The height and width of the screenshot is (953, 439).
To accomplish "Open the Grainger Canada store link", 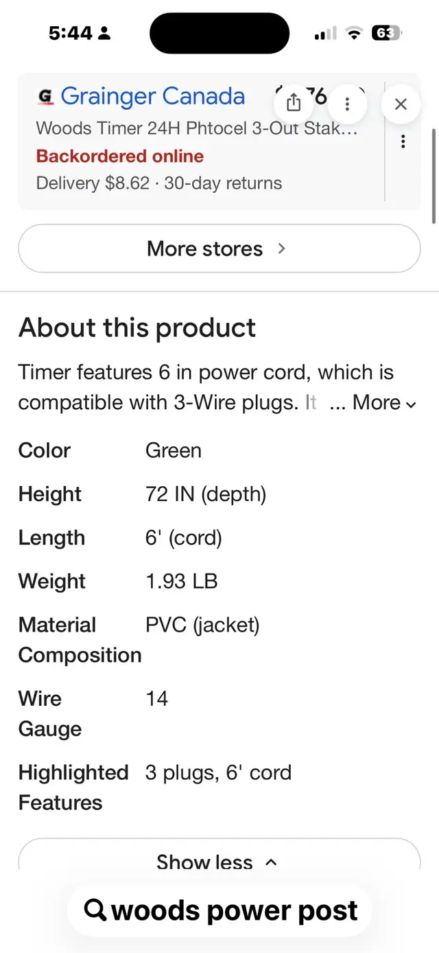I will point(152,97).
